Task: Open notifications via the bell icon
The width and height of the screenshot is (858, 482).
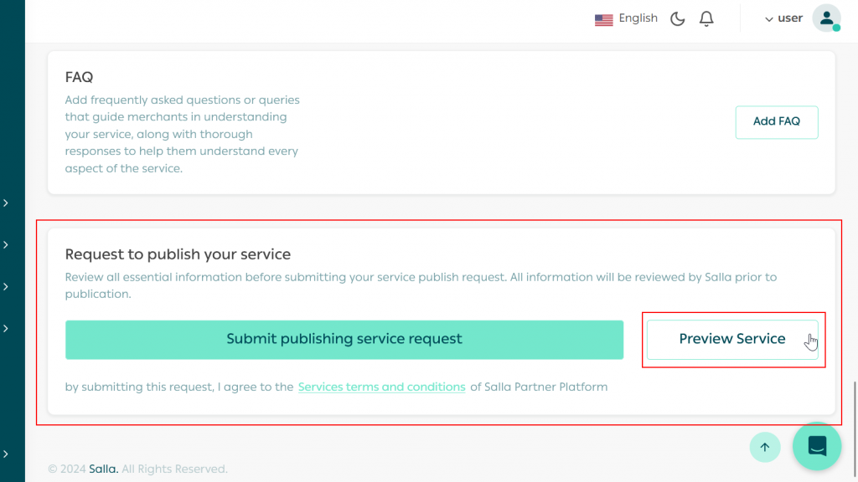Action: tap(706, 18)
